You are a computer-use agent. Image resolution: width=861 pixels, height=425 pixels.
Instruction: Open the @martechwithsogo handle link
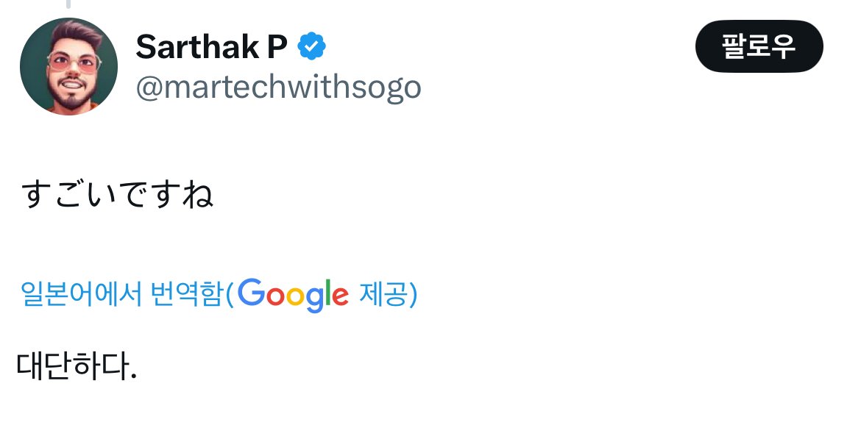(x=278, y=87)
